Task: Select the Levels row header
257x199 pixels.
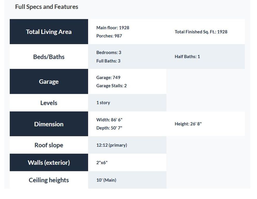Action: pyautogui.click(x=49, y=103)
